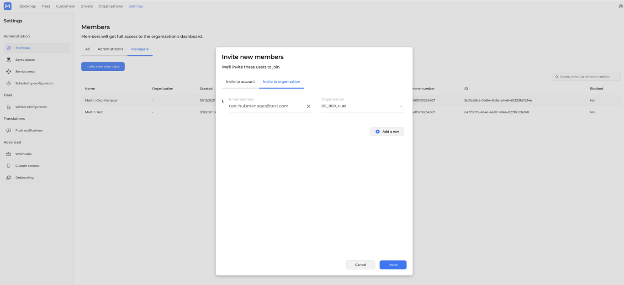Click ID 6a375c95-e64e-4687-bdea-b2711c2de1b8
Viewport: 624px width, 285px height.
pos(497,112)
